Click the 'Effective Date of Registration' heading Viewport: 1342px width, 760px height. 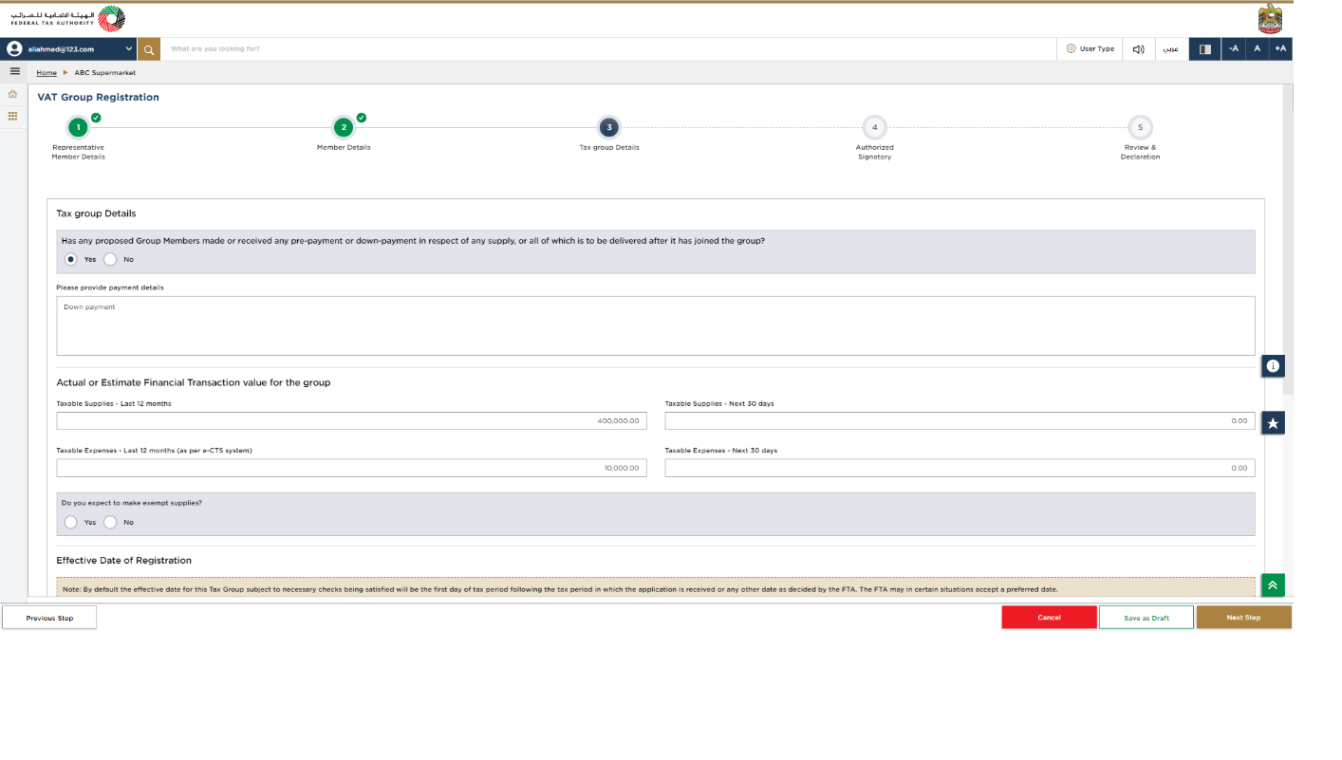pyautogui.click(x=123, y=560)
